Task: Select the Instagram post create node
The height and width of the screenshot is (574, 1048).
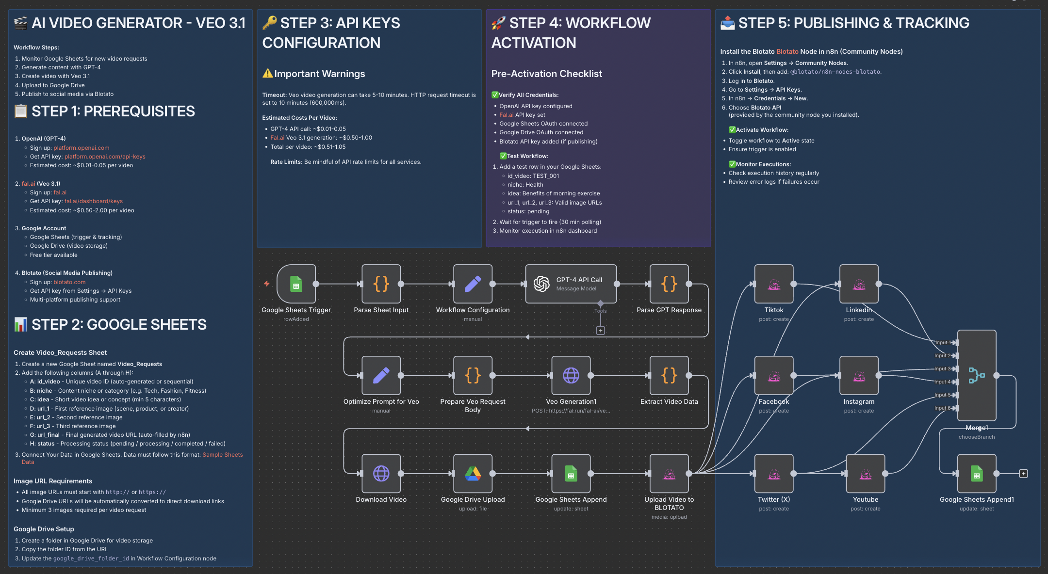Action: point(859,376)
